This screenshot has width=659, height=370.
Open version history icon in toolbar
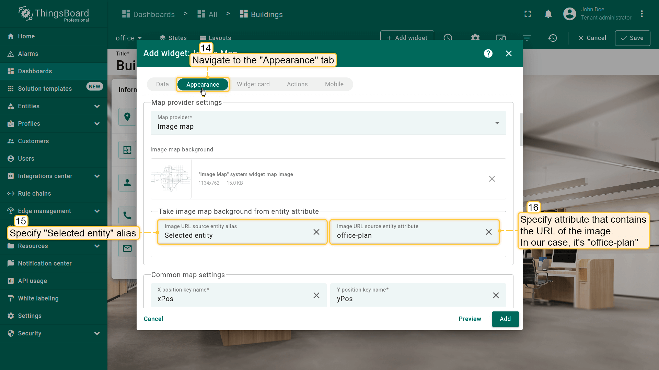click(552, 38)
